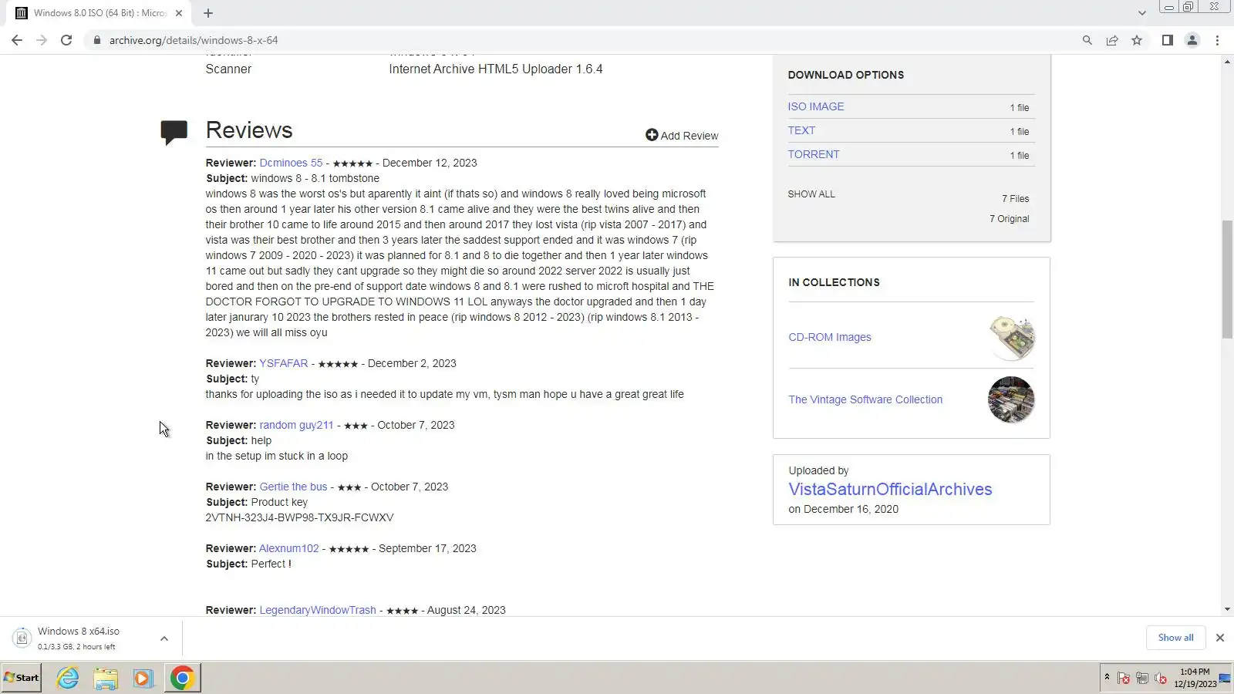Screen dimensions: 1234x694
Task: Open reviewer YSFAFAR profile
Action: pos(283,363)
